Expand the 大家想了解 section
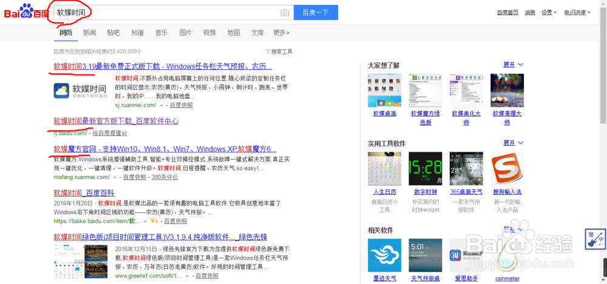The width and height of the screenshot is (607, 284). point(514,65)
